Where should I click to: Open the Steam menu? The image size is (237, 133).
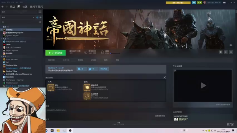coord(3,2)
